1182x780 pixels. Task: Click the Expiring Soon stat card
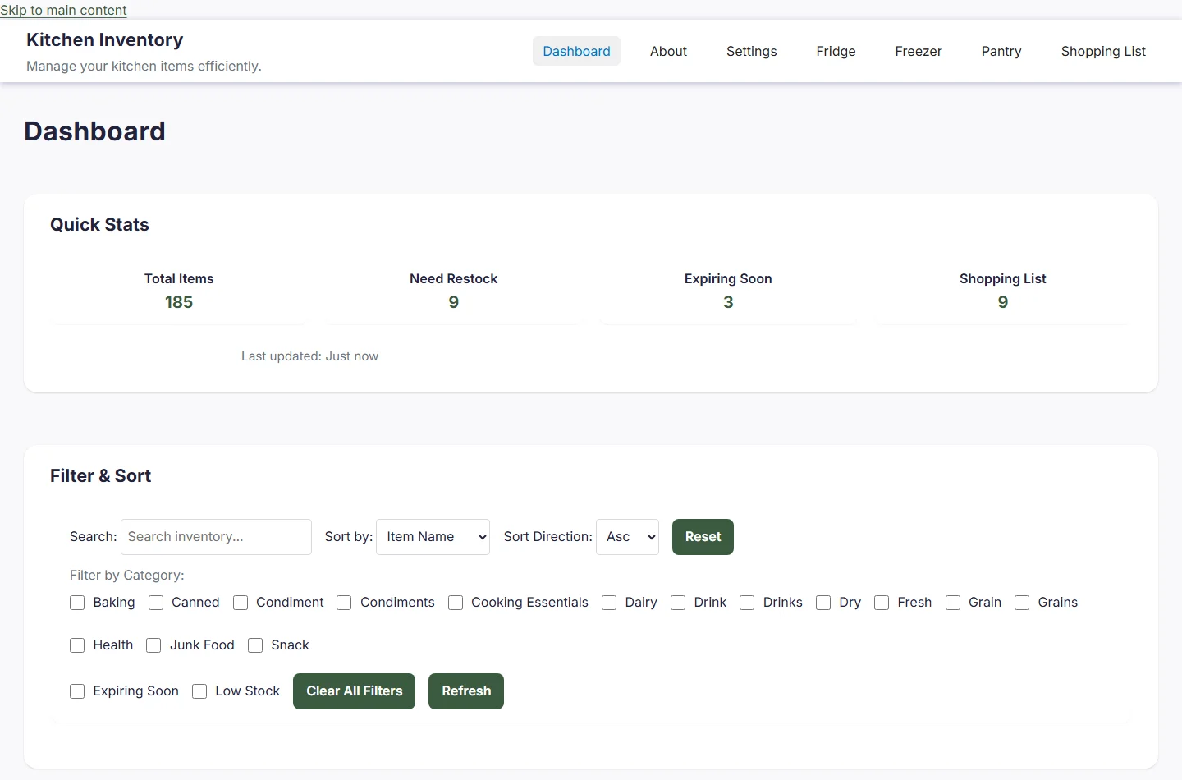click(728, 291)
